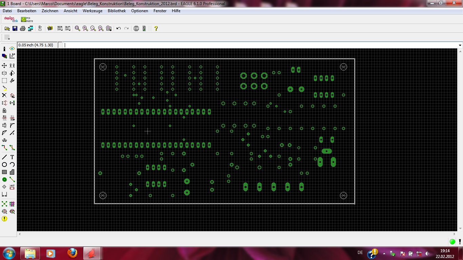The image size is (463, 260).
Task: Open the grid settings icon
Action: click(x=7, y=37)
